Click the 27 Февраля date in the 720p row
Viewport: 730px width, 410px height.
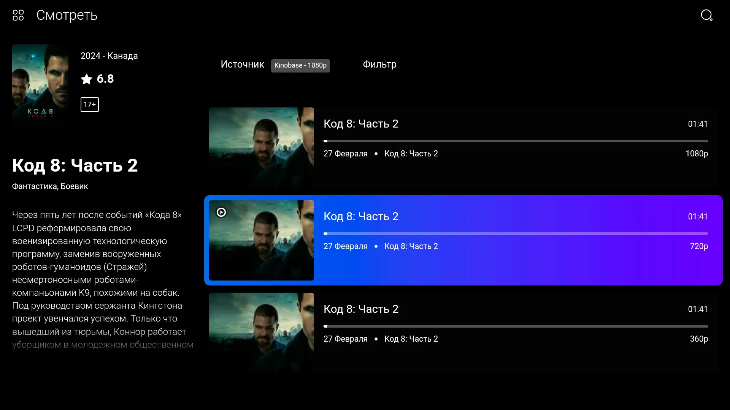[x=345, y=246]
